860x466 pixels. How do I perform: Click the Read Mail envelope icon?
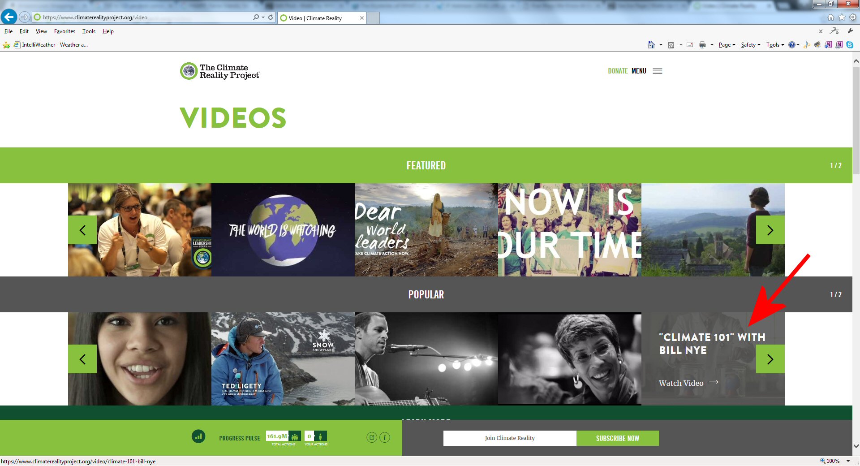tap(690, 45)
